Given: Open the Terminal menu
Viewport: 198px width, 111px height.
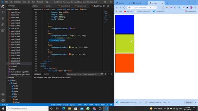Looking at the screenshot, I should (40, 2).
